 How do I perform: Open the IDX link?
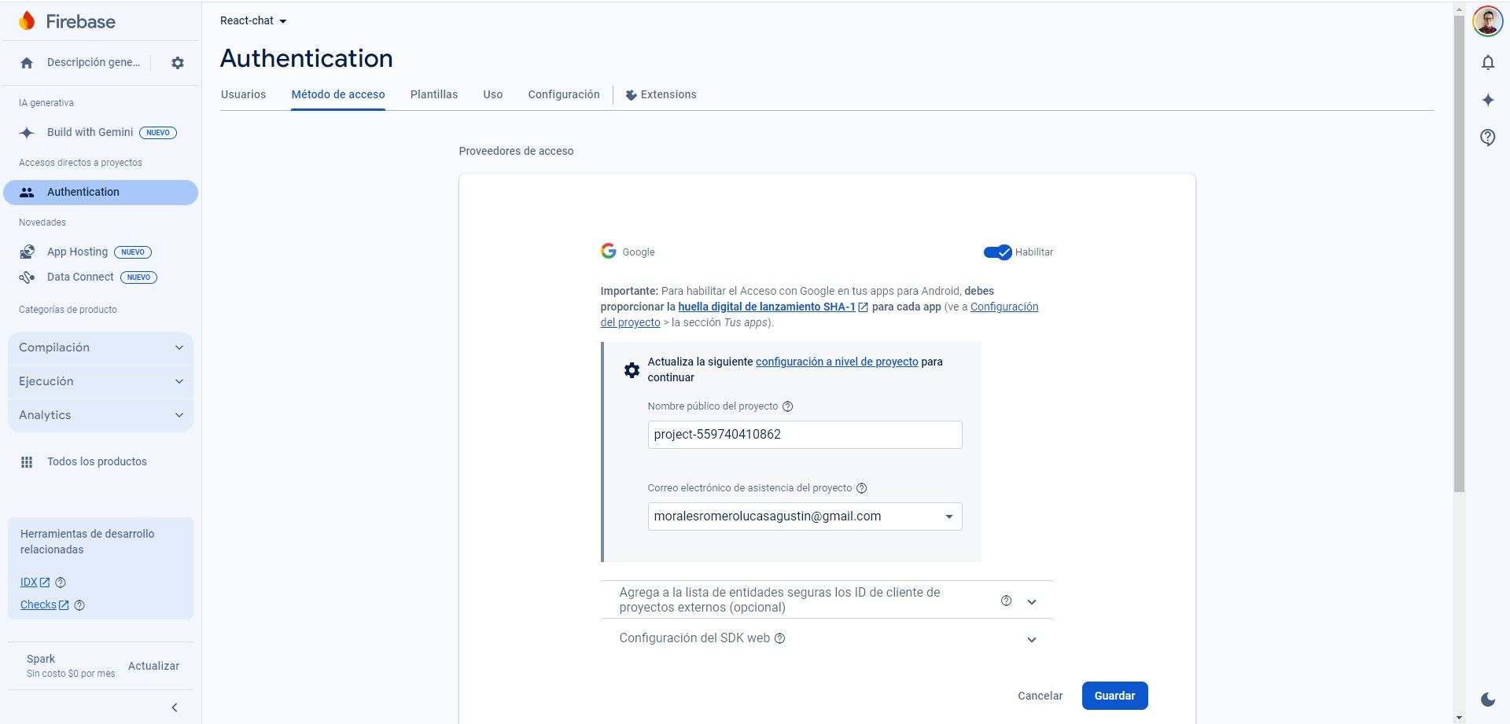tap(35, 583)
